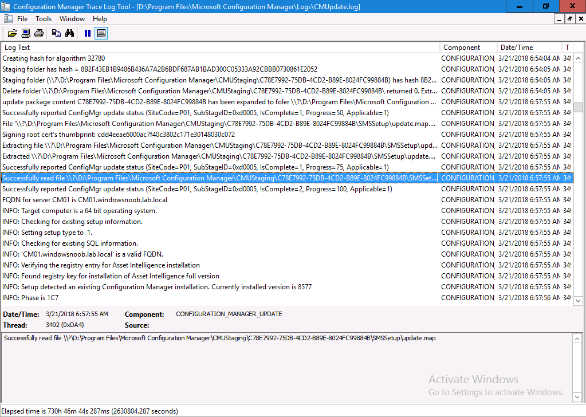
Task: Minimize the inner CMUpdate.log document window
Action: [559, 19]
